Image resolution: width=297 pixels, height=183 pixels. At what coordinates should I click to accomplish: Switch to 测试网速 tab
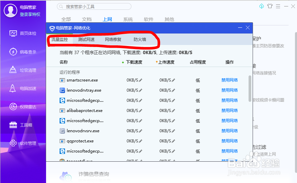coord(86,39)
